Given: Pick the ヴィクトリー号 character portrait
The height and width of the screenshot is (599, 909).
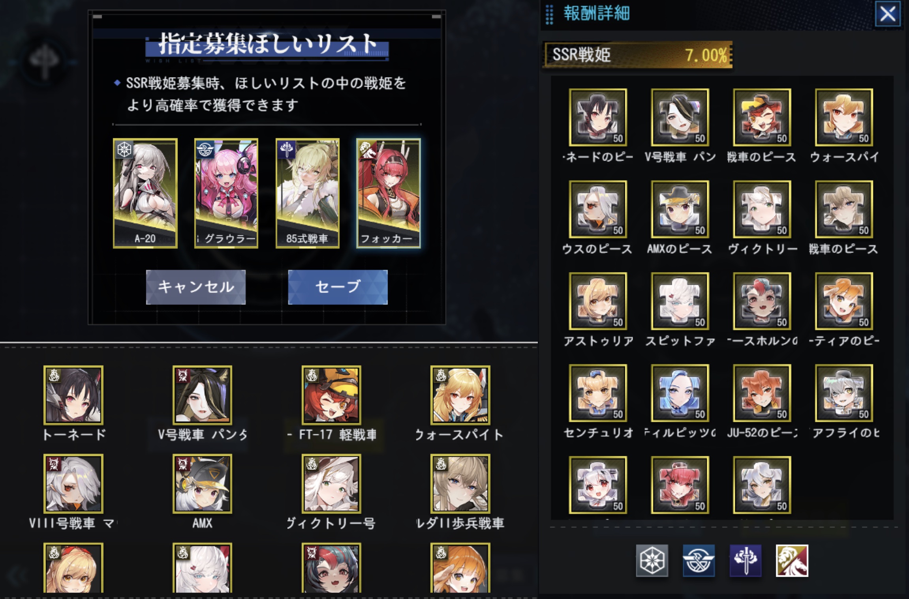Looking at the screenshot, I should click(331, 483).
